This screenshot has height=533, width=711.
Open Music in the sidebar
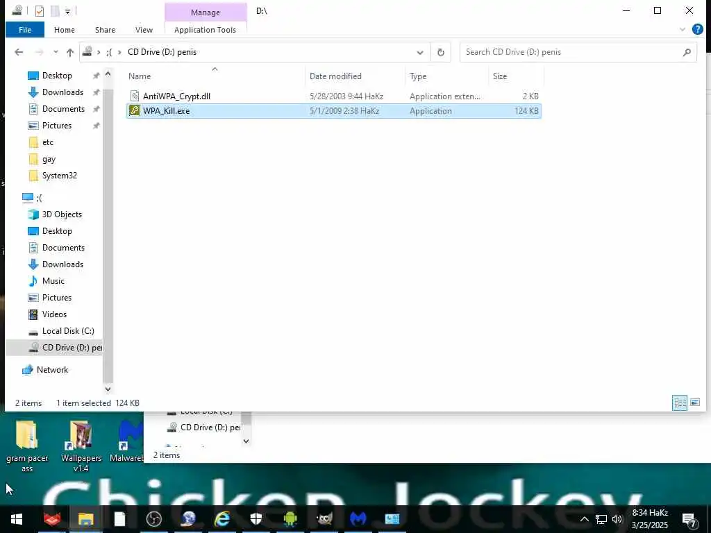coord(53,281)
